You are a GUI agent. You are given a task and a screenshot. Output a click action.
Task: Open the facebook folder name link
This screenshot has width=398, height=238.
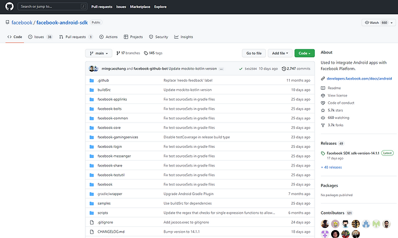(x=105, y=184)
